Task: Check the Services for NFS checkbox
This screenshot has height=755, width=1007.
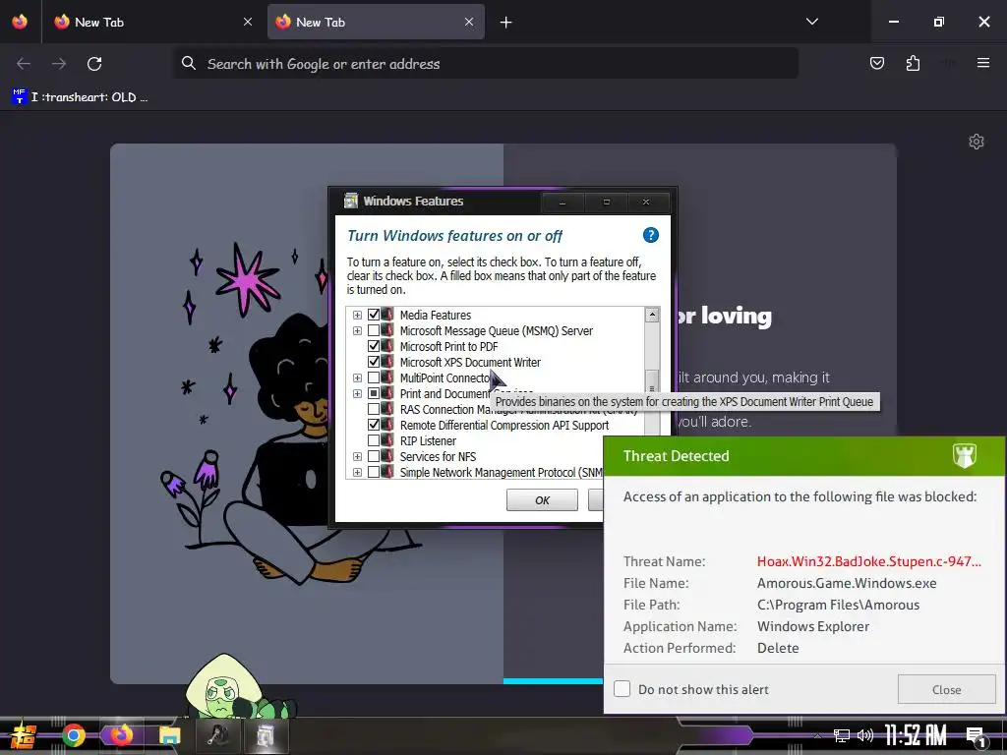Action: 374,456
